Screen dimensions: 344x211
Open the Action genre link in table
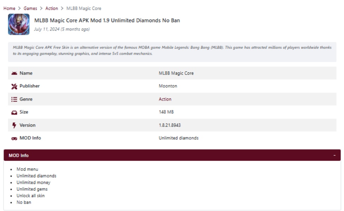(x=165, y=99)
